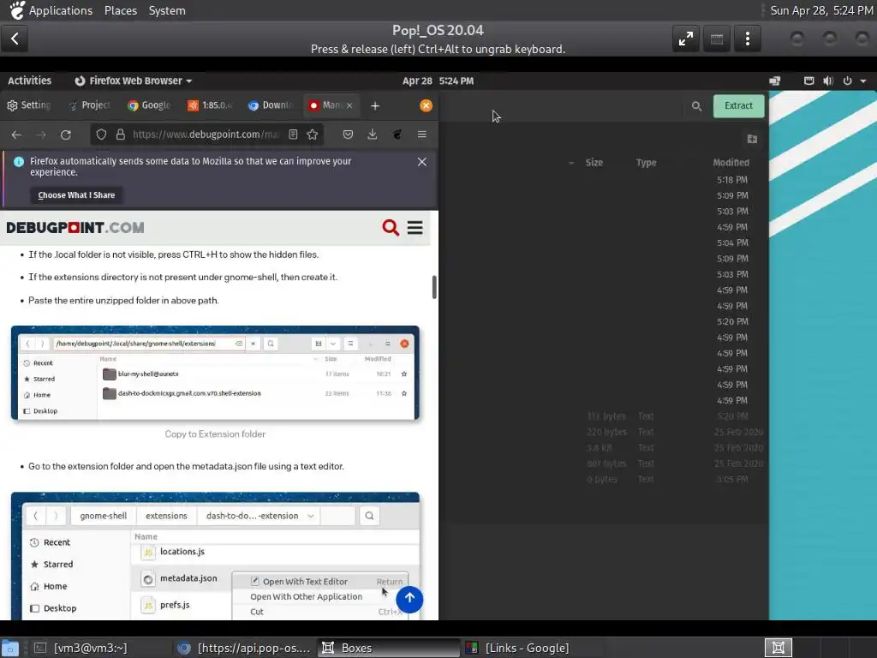Click the Firefox page scrollbar handle

click(434, 287)
